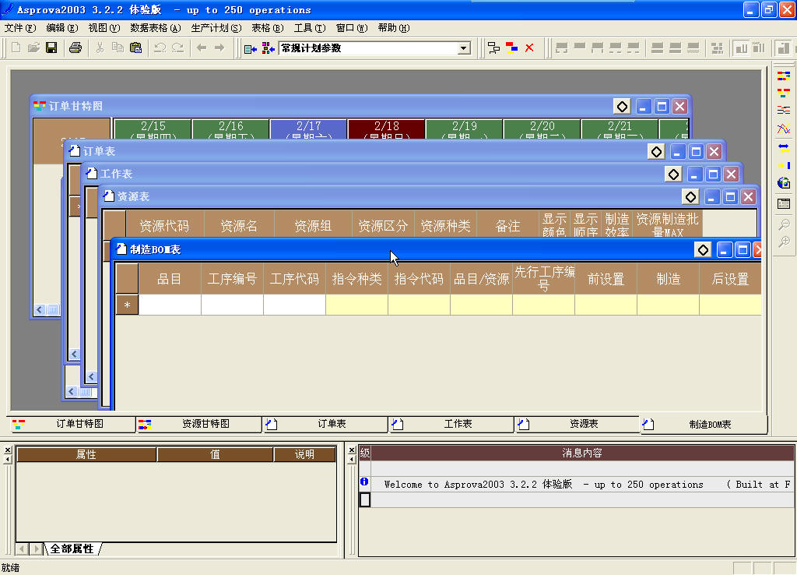This screenshot has width=797, height=575.
Task: Switch to the 工作表 bottom tab
Action: tap(451, 424)
